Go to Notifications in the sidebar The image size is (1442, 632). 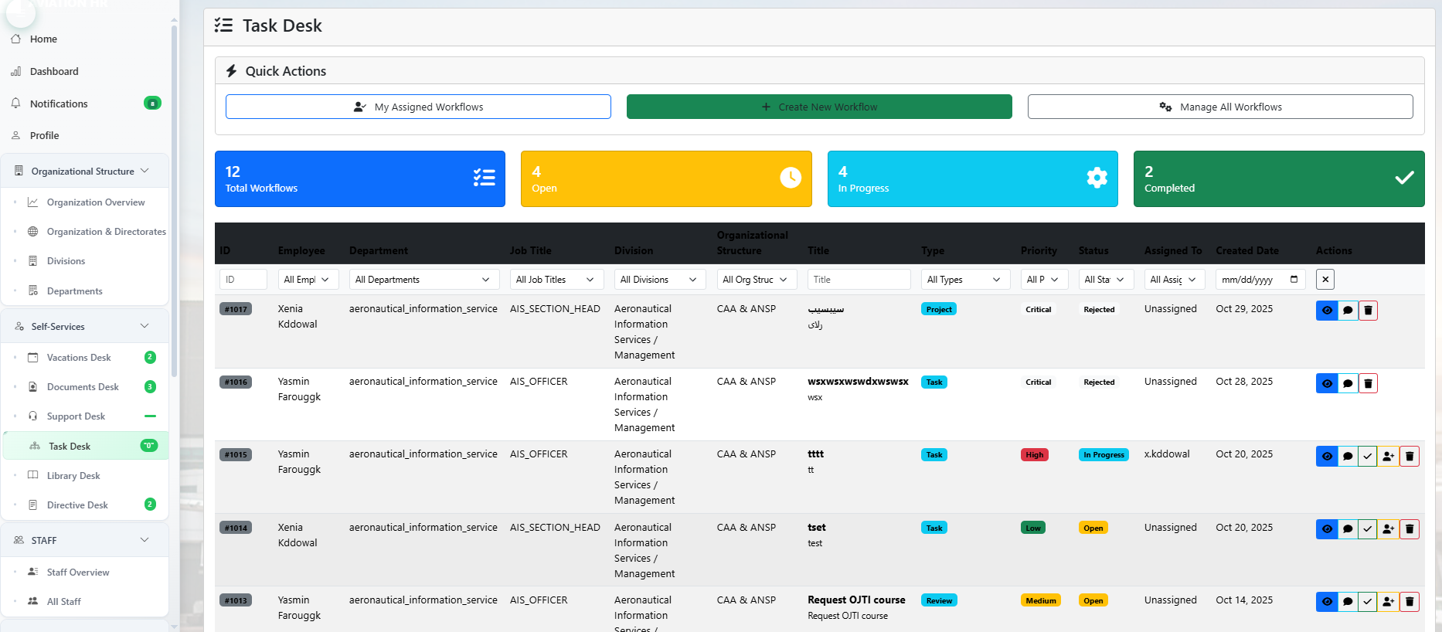(59, 104)
